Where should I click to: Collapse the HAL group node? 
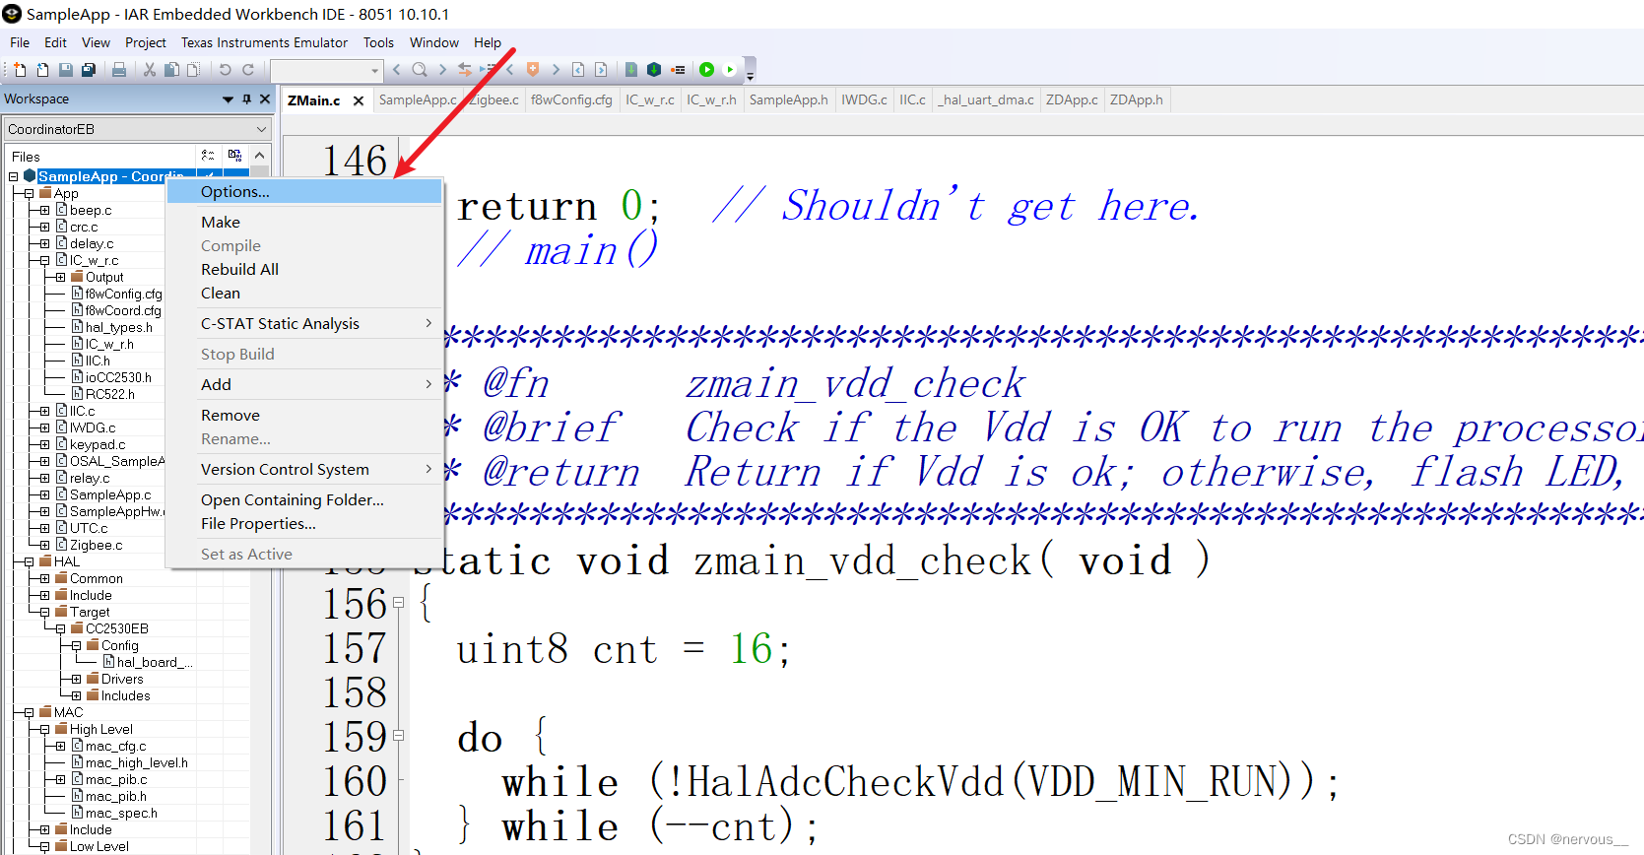point(29,562)
